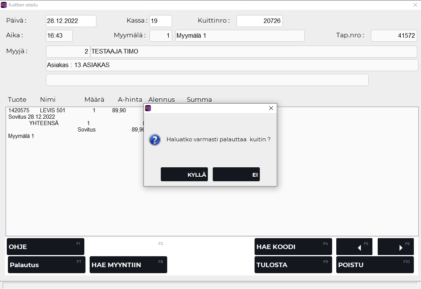Screen dimensions: 421x289
Task: Click the Aika time field
Action: (59, 36)
